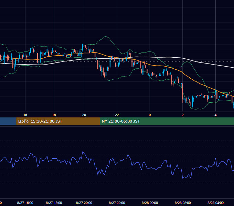
Task: Click the 8/28 04:00 time label
Action: tap(215, 203)
